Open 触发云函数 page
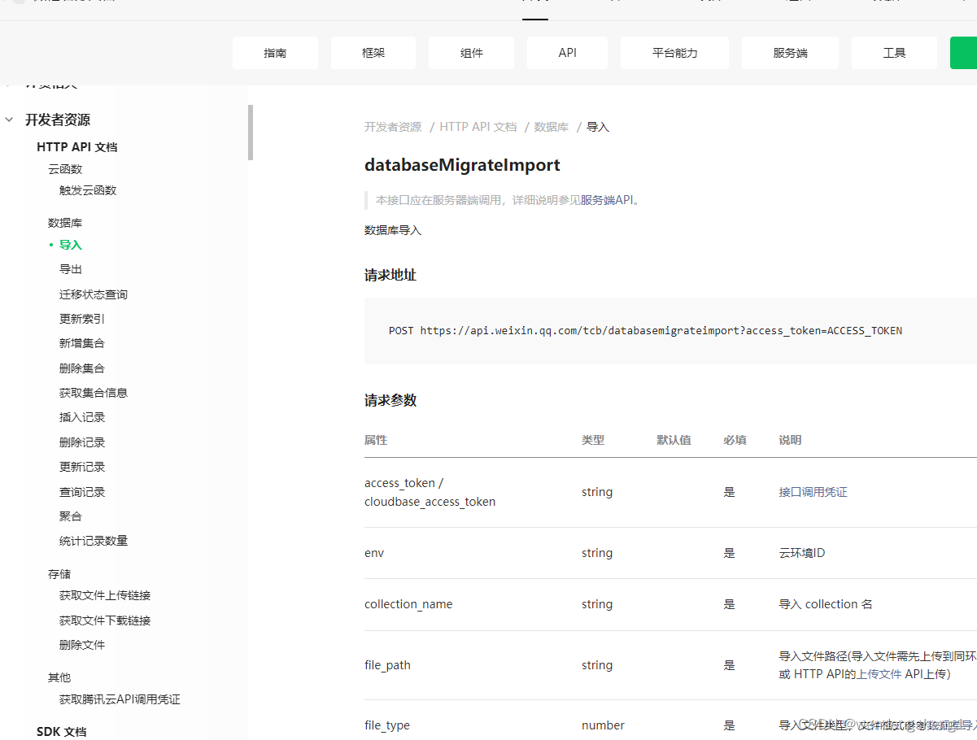The image size is (977, 740). click(x=88, y=190)
